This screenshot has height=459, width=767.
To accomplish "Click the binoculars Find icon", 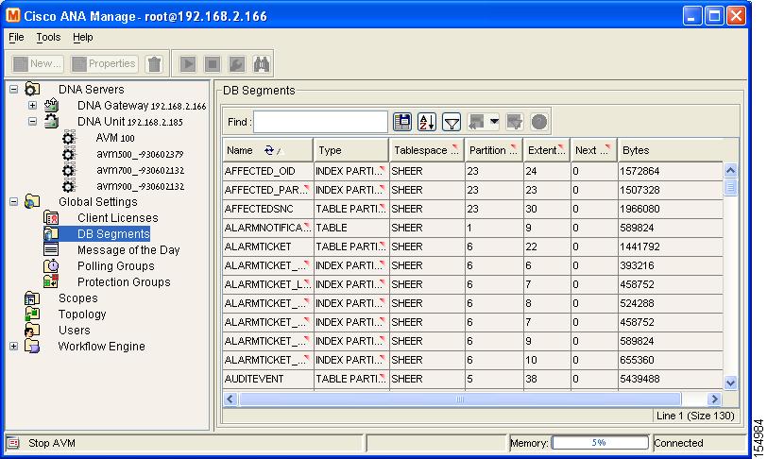I will tap(262, 63).
